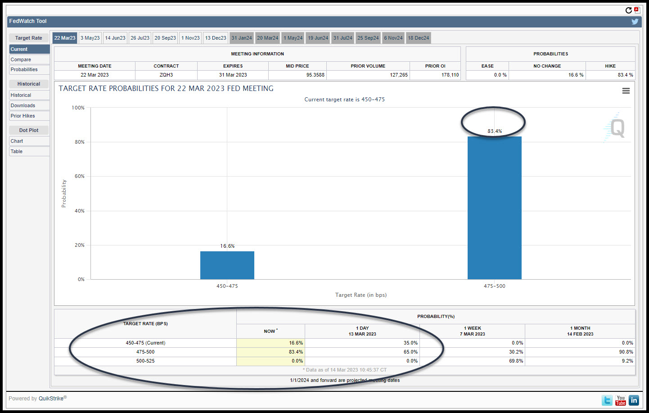Click the 475-500 bar in the chart
Image resolution: width=649 pixels, height=413 pixels.
[495, 208]
